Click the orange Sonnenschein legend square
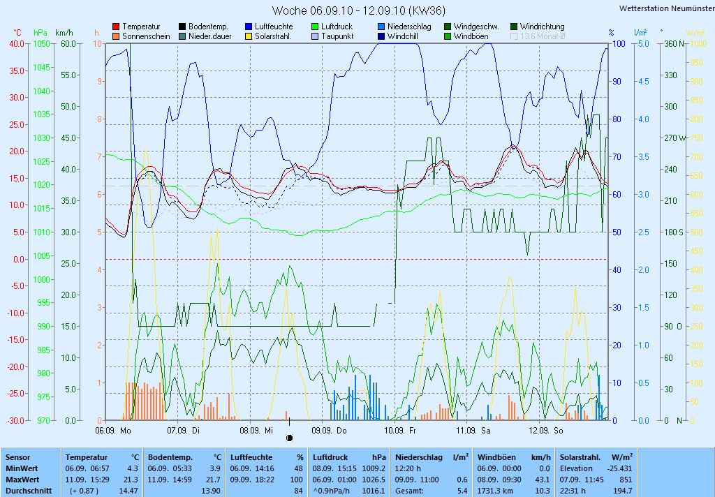The image size is (715, 497). 116,36
